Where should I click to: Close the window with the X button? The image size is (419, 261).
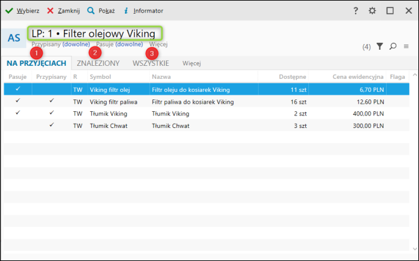(x=408, y=11)
